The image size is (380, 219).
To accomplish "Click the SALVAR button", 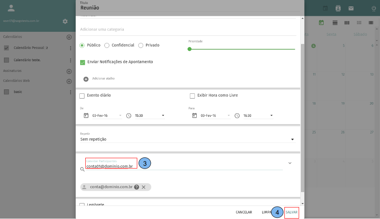I will click(x=292, y=212).
